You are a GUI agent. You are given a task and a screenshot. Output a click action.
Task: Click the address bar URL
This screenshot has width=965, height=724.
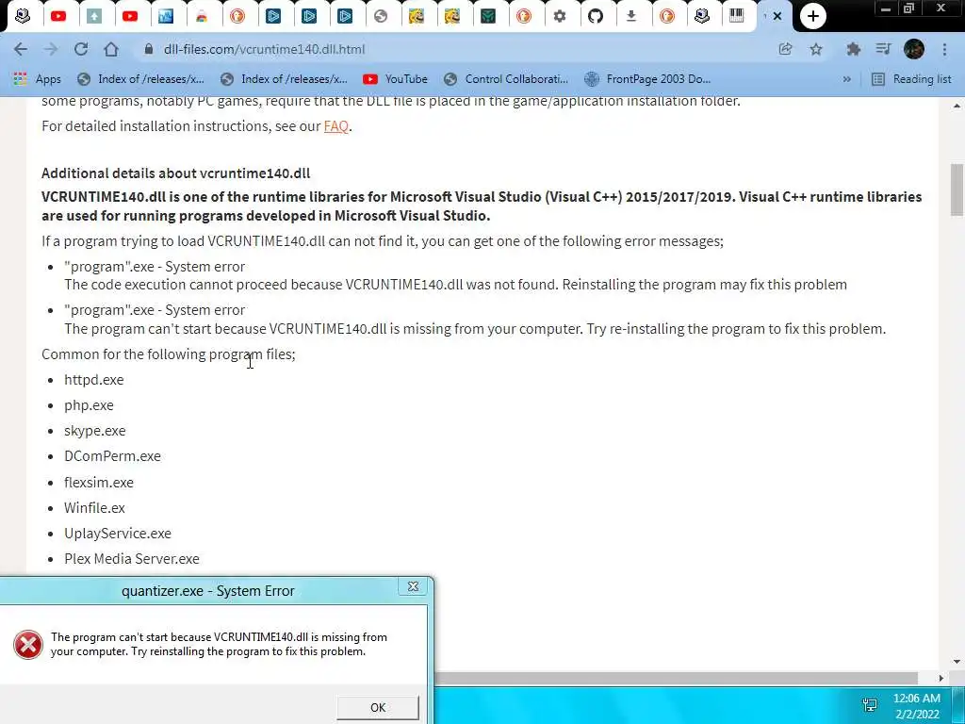tap(264, 49)
